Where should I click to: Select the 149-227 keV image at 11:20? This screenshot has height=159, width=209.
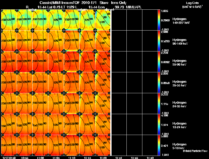103,20
